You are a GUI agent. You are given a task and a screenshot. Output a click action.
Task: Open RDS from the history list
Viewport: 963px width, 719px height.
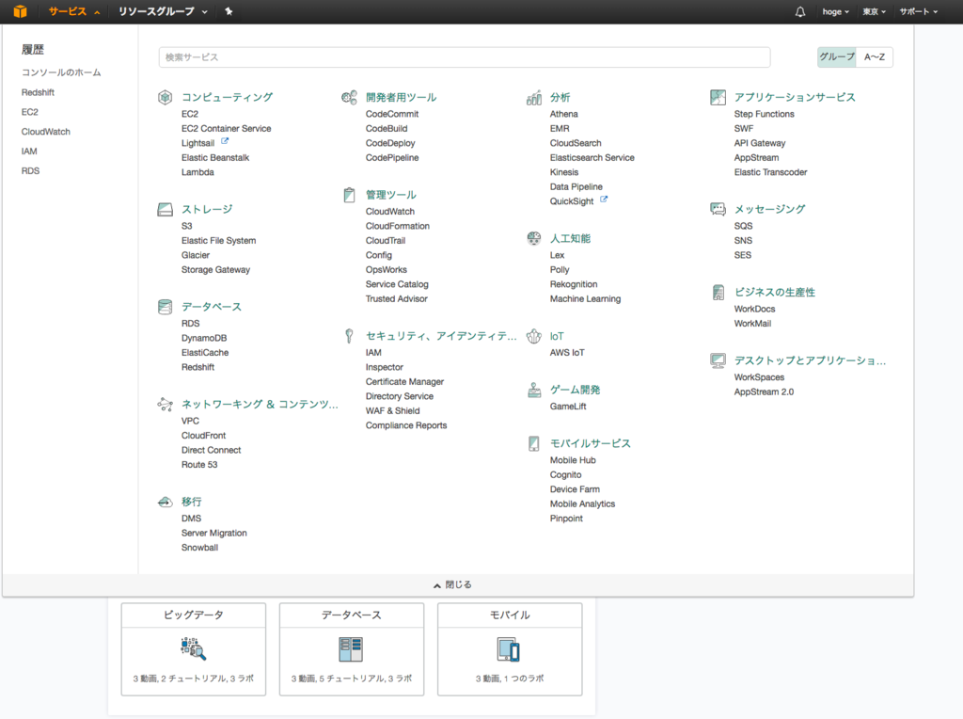(31, 171)
